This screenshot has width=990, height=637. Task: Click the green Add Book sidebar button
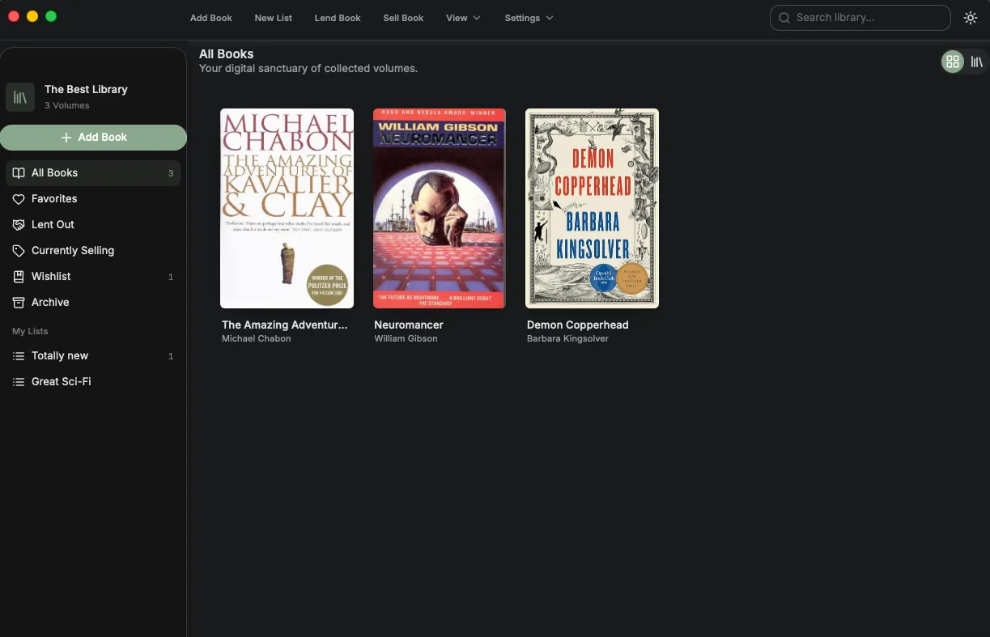point(93,138)
